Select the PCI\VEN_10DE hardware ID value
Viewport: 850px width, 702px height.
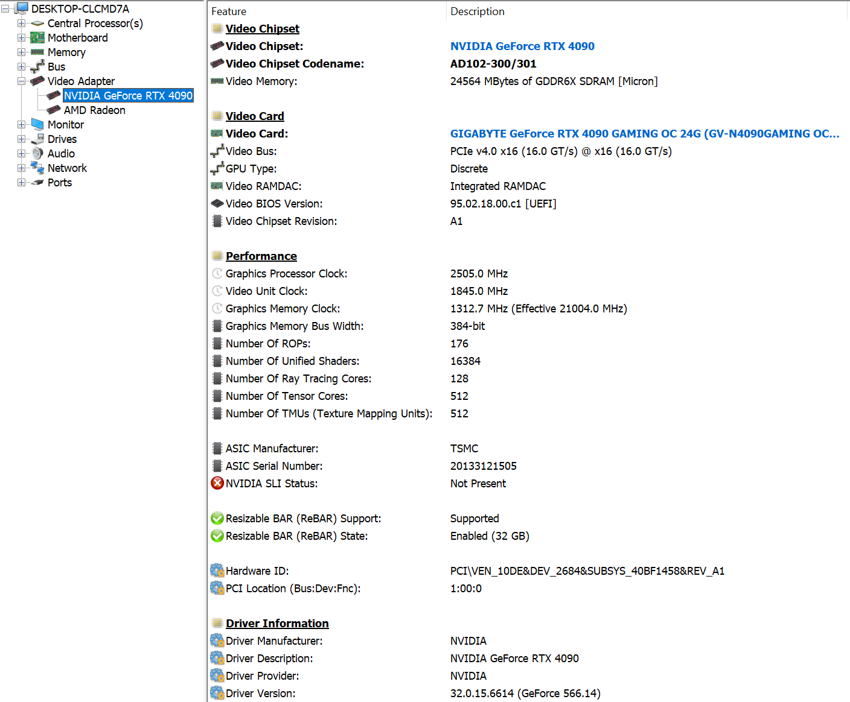[x=587, y=571]
